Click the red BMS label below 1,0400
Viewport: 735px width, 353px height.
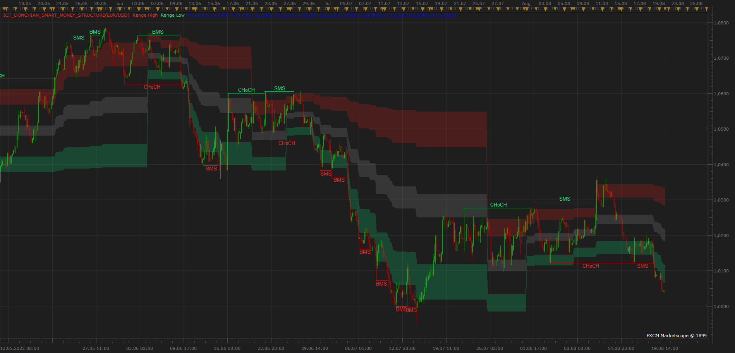(339, 180)
